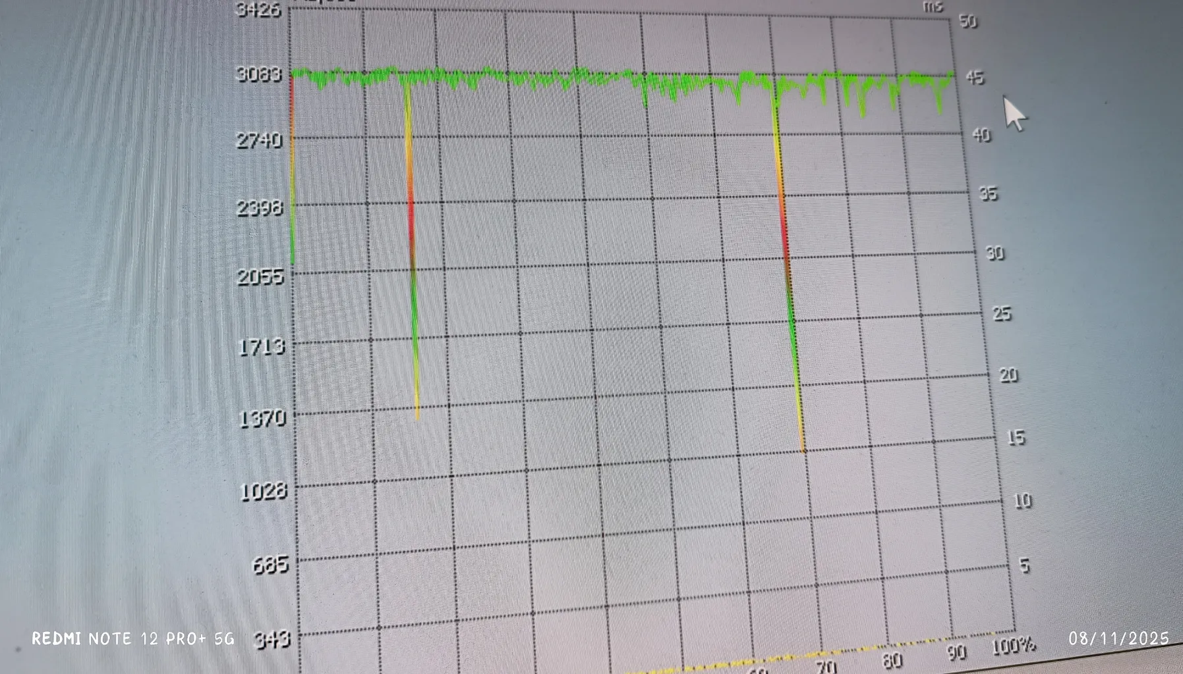Click the 3083 label on left axis
The image size is (1183, 674).
(258, 74)
